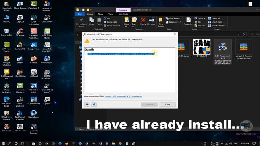Expand the Open dropdown in ribbon
The width and height of the screenshot is (260, 146).
pyautogui.click(x=199, y=18)
